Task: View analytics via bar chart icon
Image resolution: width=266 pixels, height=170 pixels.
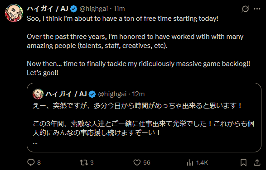Action: tap(190, 163)
